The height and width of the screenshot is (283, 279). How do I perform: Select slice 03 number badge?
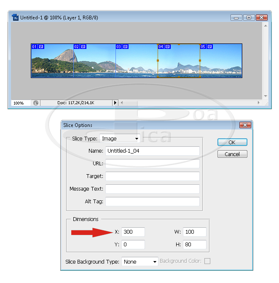point(118,47)
